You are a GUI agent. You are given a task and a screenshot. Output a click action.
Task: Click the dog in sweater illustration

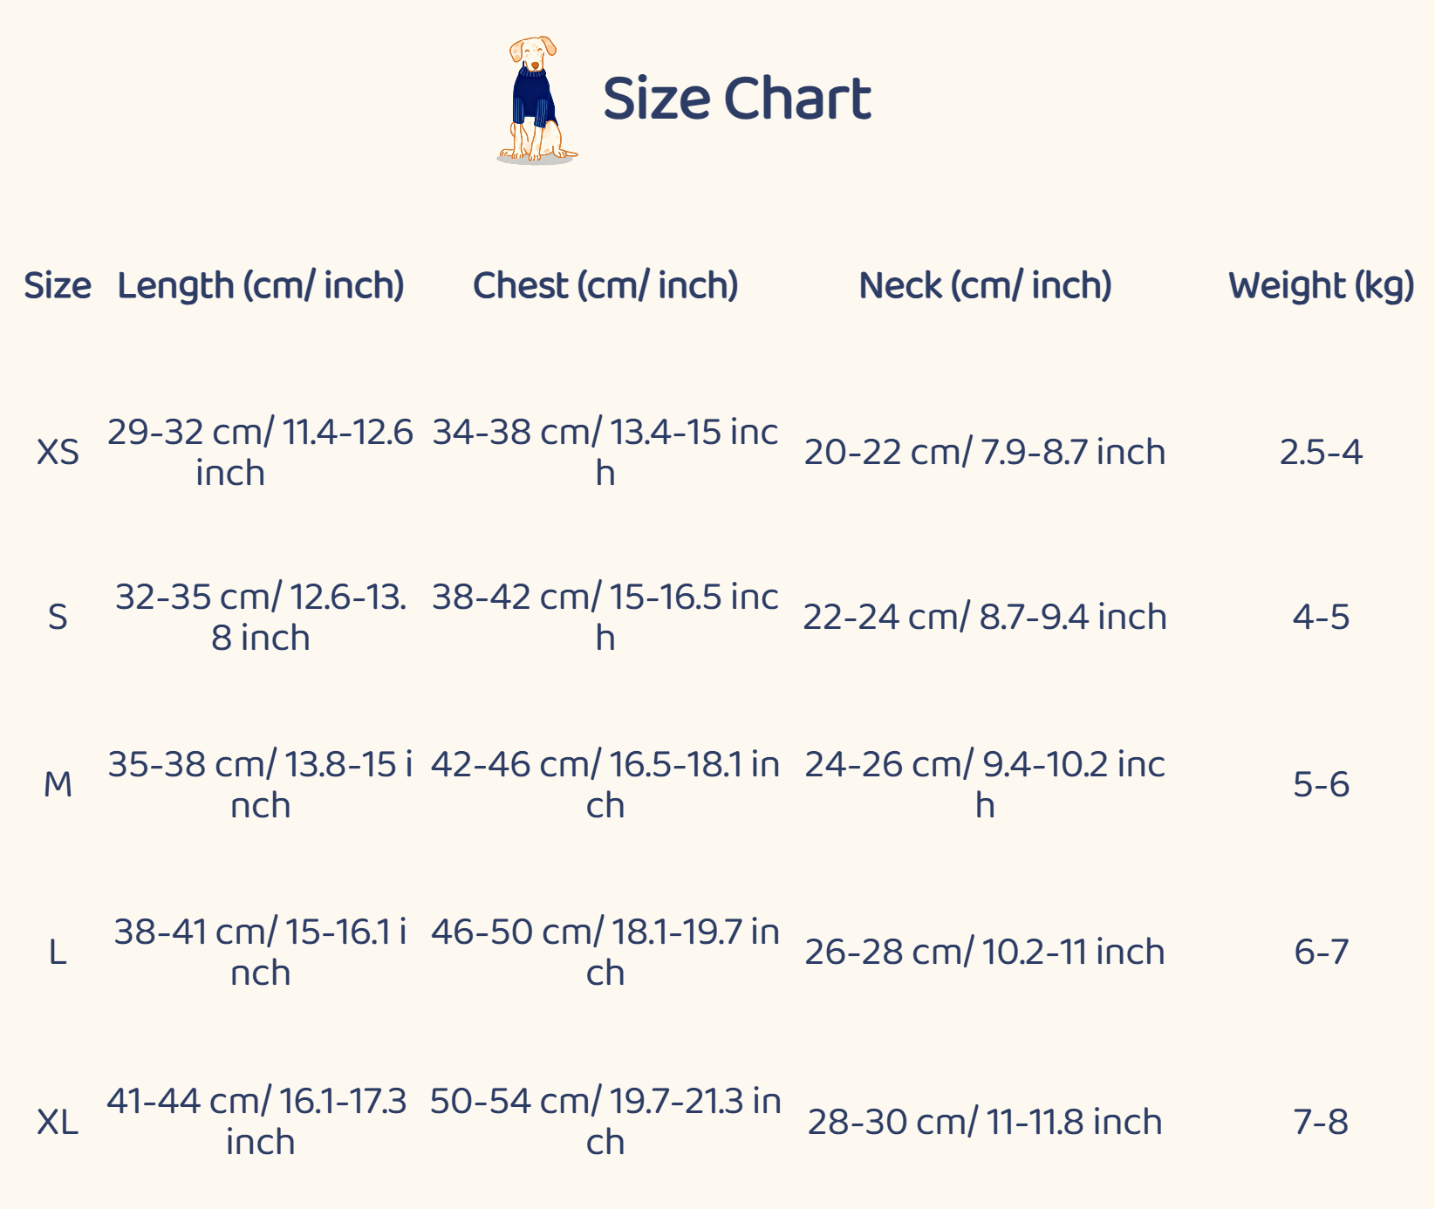pos(535,99)
